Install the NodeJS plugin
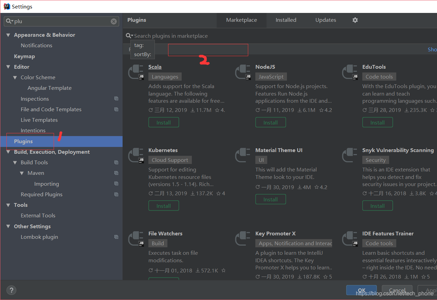 point(271,122)
